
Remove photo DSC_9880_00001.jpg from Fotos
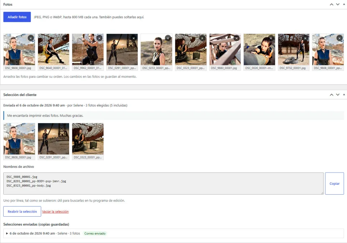click(x=236, y=38)
